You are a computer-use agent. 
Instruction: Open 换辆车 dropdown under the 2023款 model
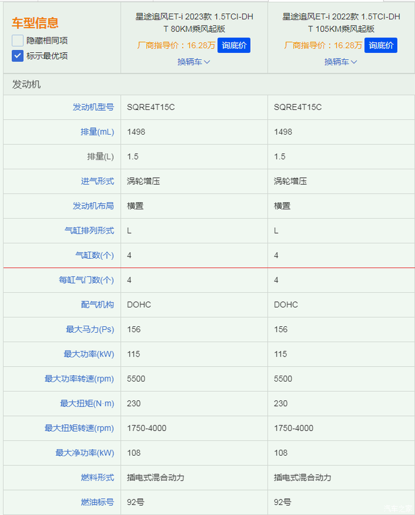[193, 62]
